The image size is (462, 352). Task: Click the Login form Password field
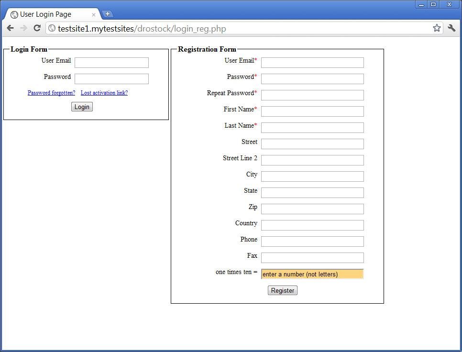click(x=111, y=78)
